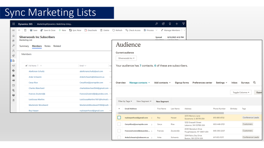Image resolution: width=264 pixels, height=148 pixels.
Task: Click the back arrow in command bar
Action: [x=19, y=30]
